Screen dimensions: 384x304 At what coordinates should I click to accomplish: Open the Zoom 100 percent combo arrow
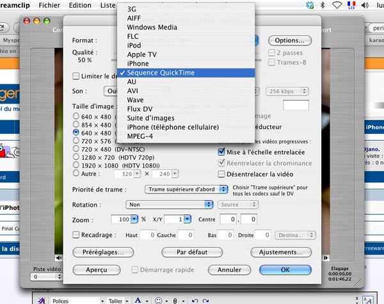(x=134, y=219)
